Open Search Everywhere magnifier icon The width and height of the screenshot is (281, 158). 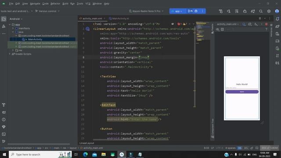tap(261, 11)
